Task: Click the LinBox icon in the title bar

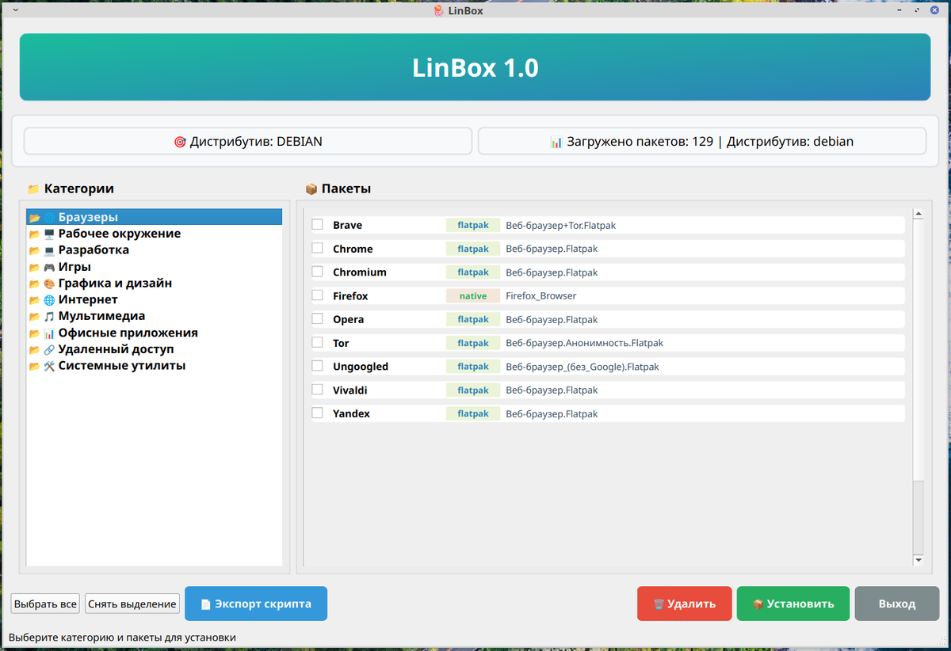Action: point(439,11)
